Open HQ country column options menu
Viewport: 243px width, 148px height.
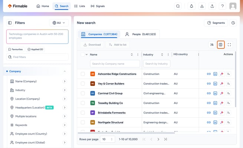(x=198, y=54)
